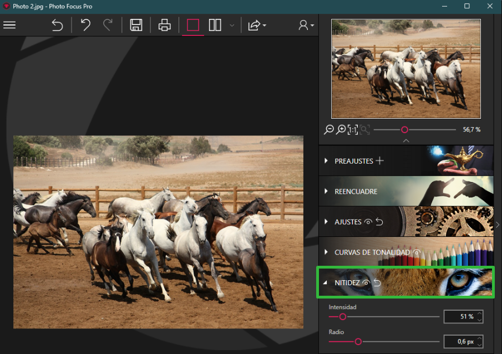Click the Intensidad label
This screenshot has width=502, height=354.
(x=342, y=307)
